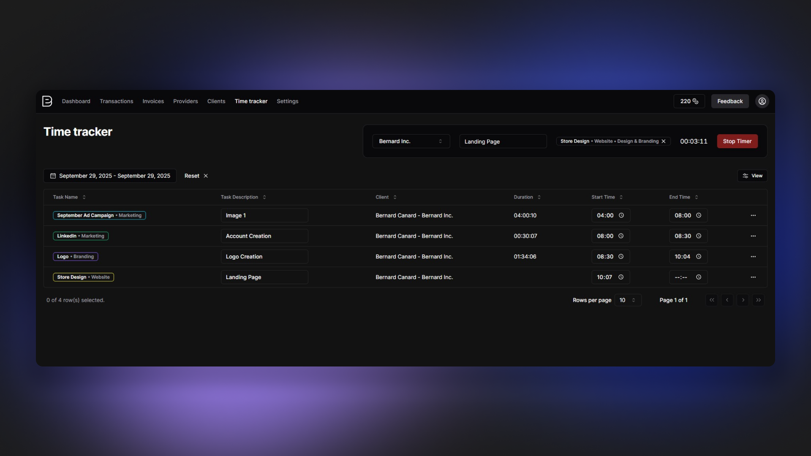Click the coins icon beside the 220 balance

pyautogui.click(x=695, y=101)
